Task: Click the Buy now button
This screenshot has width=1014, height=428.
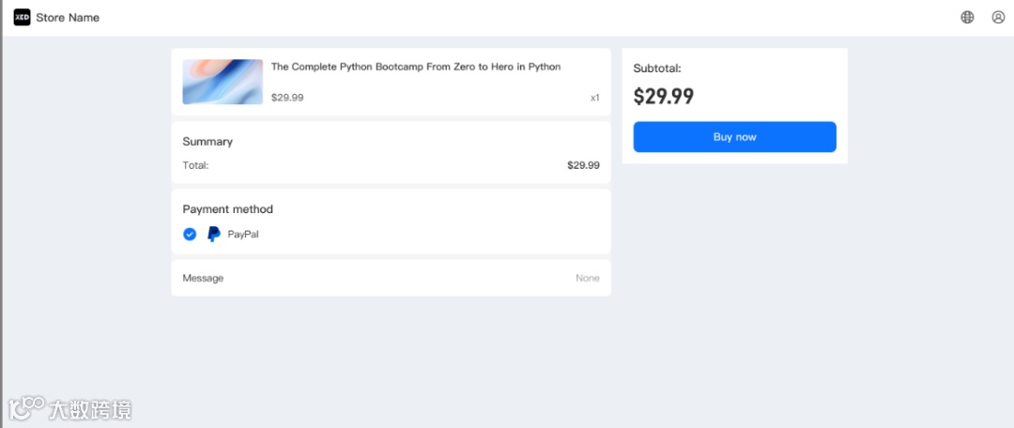Action: click(x=734, y=137)
